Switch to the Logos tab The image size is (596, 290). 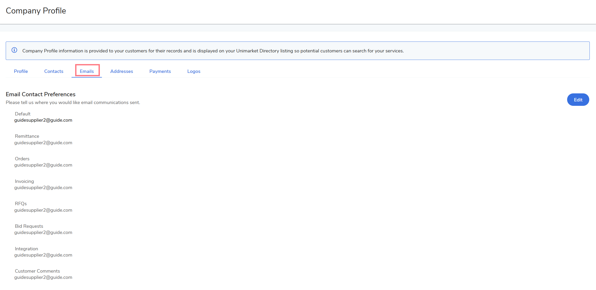pos(194,71)
